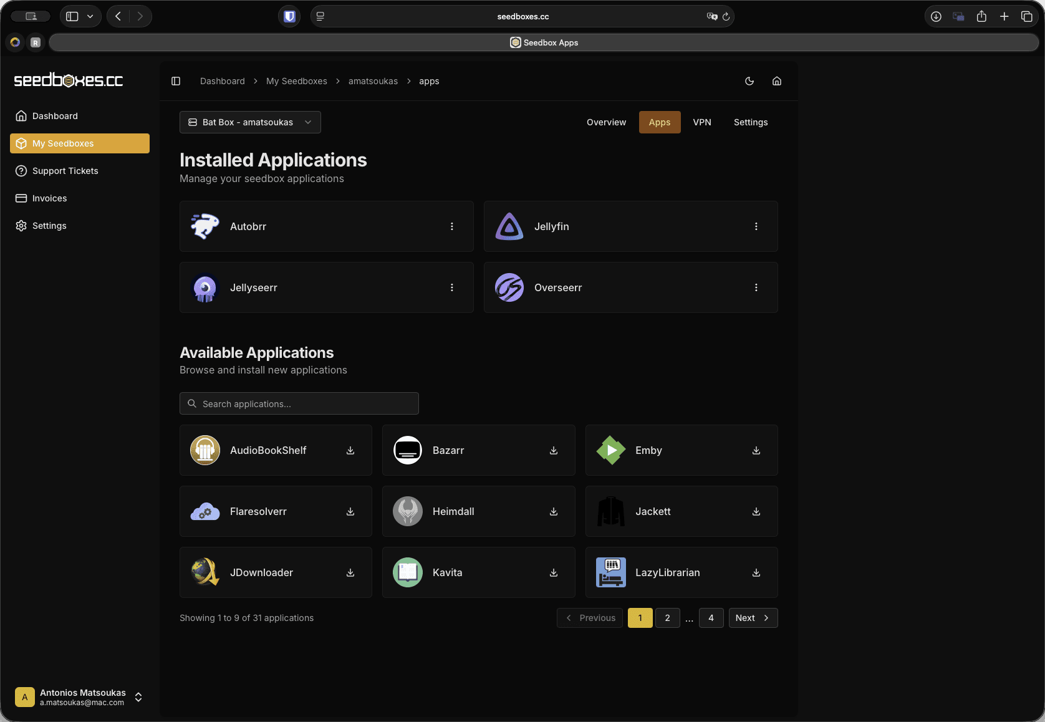Open the Jellyfin three-dot menu

pos(756,226)
